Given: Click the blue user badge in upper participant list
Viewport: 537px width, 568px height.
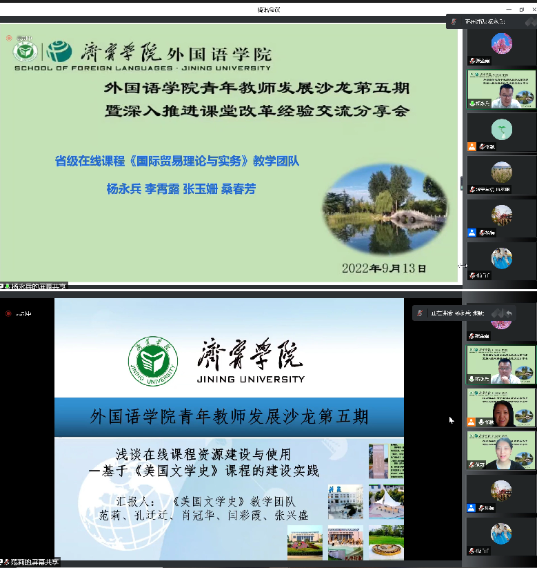Looking at the screenshot, I should click(472, 233).
